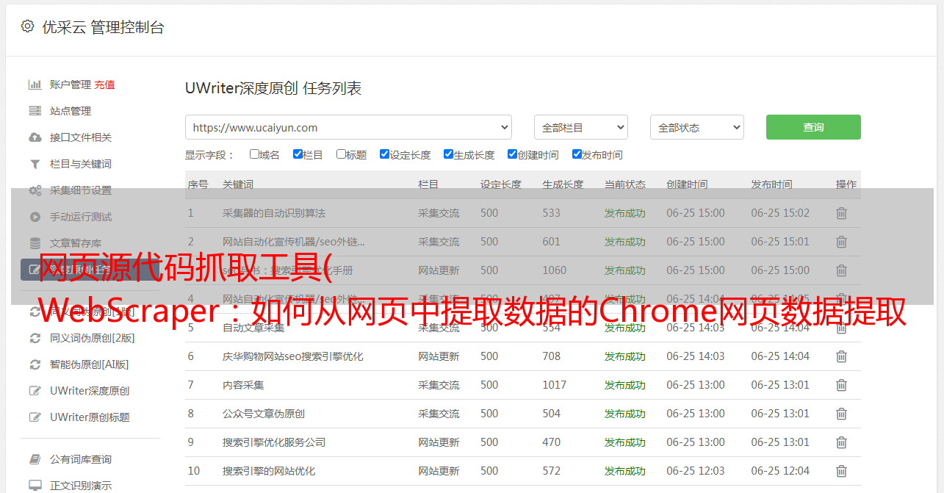Open 接口文件相关 in sidebar
The width and height of the screenshot is (944, 493).
tap(81, 137)
